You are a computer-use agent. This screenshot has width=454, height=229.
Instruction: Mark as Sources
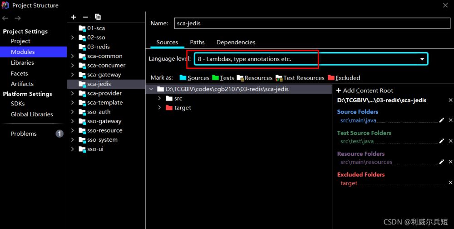coord(194,78)
